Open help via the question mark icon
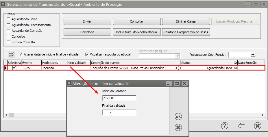This screenshot has width=268, height=137. [225, 126]
